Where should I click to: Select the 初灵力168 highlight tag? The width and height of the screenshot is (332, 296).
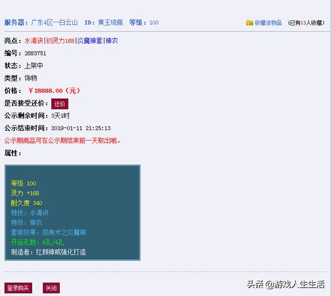[60, 40]
